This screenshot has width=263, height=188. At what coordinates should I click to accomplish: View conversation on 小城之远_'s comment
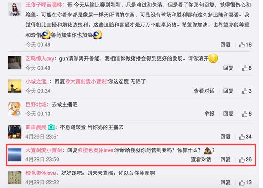point(204,91)
